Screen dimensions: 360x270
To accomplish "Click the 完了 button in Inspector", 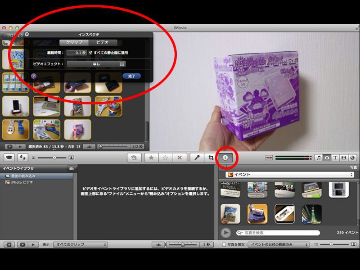I will [x=131, y=76].
